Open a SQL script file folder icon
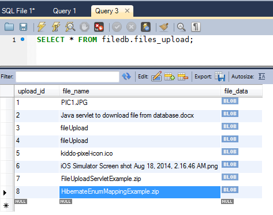Screen dimensions: 273x215 (9, 27)
